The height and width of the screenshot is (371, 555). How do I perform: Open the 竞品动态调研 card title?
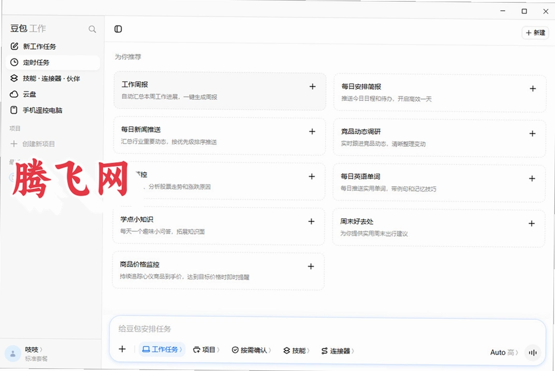click(x=361, y=131)
